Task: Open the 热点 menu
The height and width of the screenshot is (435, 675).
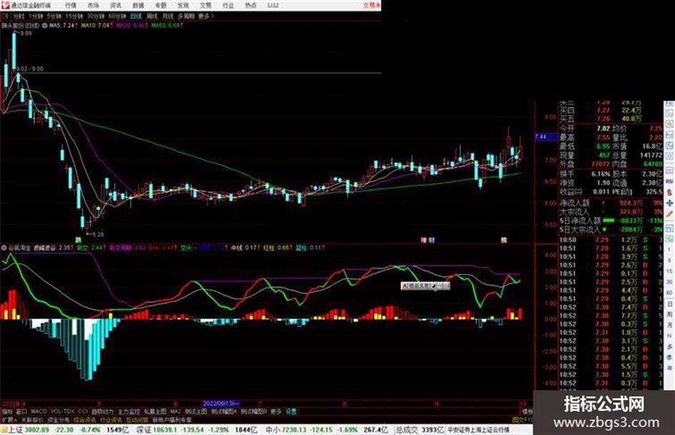Action: [x=251, y=6]
